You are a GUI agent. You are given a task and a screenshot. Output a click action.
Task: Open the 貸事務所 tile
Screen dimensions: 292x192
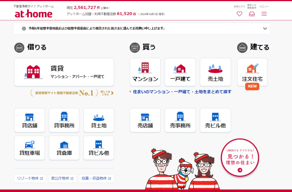coord(64,120)
